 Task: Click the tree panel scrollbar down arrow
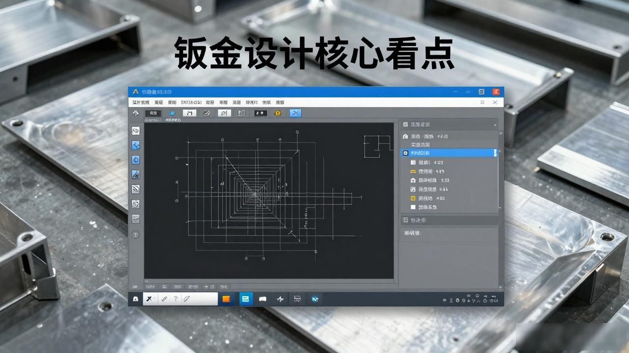click(500, 208)
